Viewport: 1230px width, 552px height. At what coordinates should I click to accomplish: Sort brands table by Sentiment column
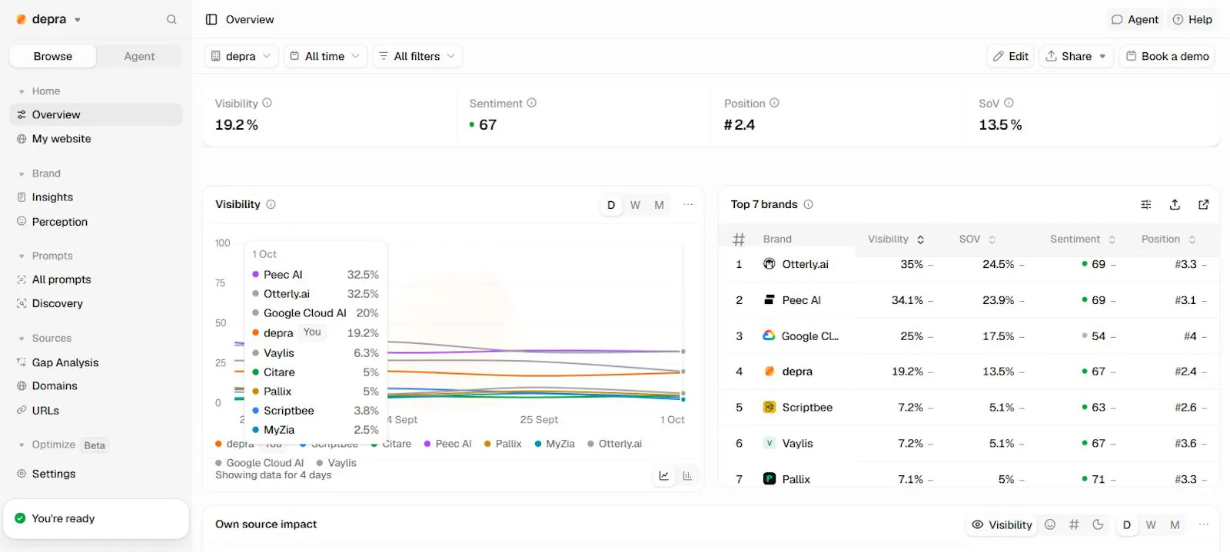tap(1082, 239)
